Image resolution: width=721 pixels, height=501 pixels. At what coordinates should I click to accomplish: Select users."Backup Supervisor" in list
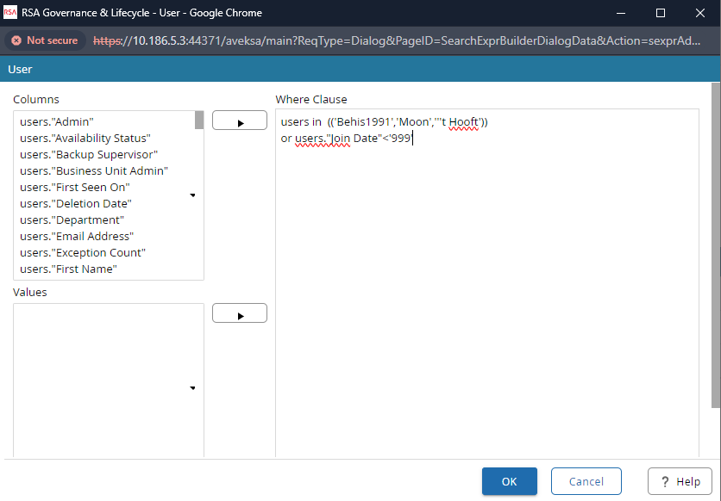coord(89,155)
